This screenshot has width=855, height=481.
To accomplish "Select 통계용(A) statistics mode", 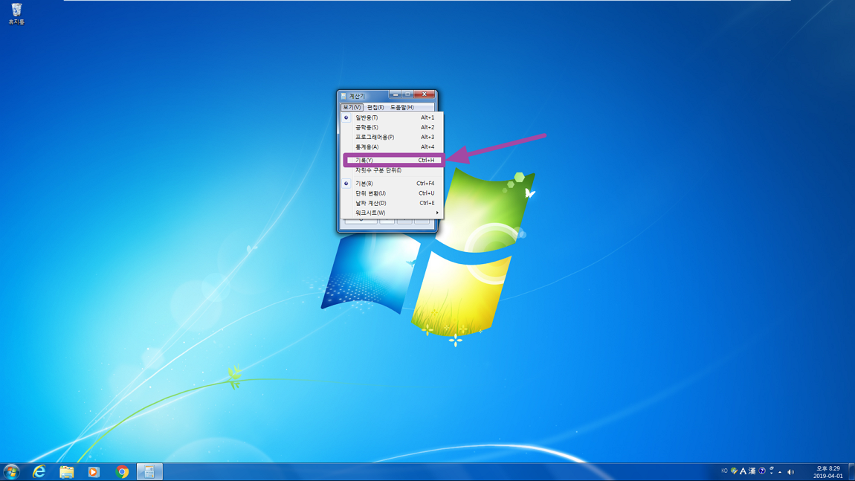I will tap(392, 146).
